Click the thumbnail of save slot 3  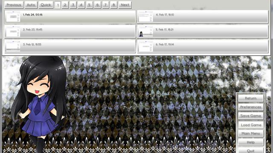(13, 46)
